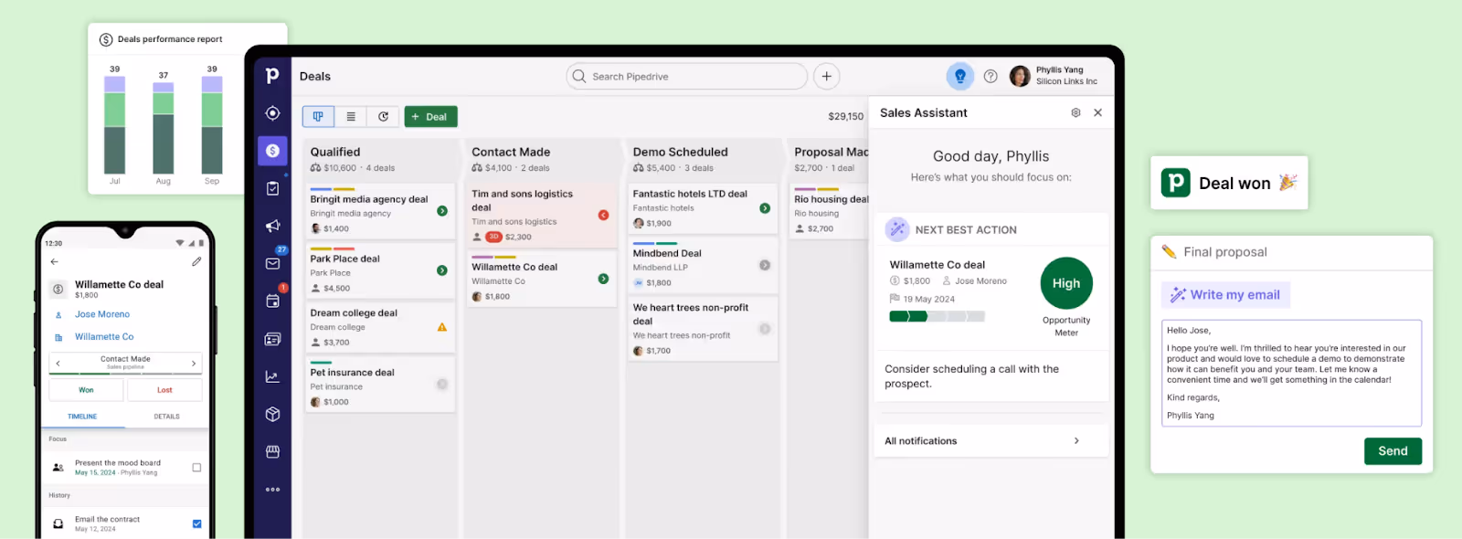Go back with phone's arrow icon
The width and height of the screenshot is (1462, 539).
(x=55, y=261)
